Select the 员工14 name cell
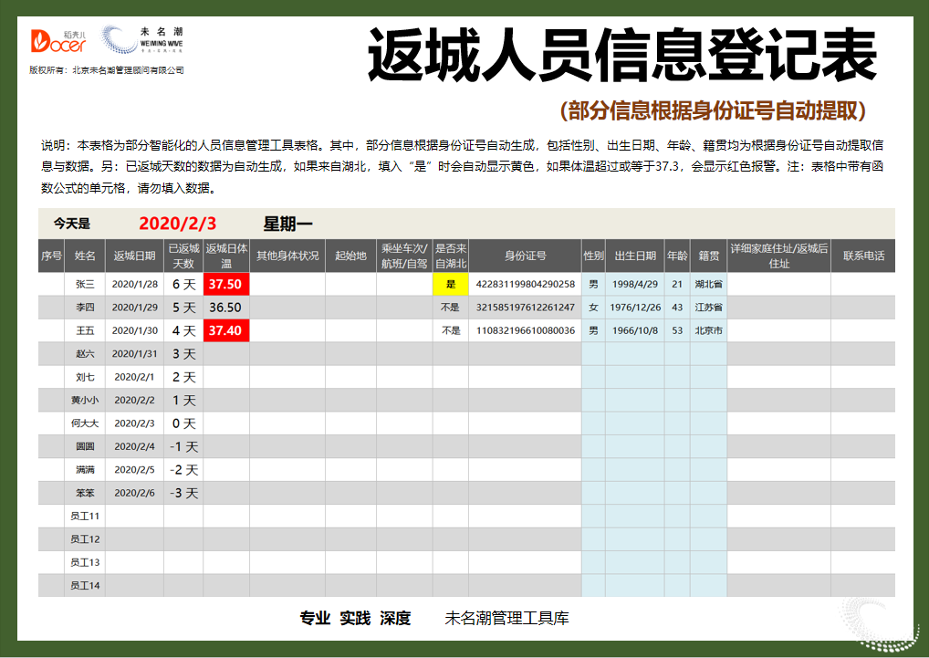This screenshot has height=658, width=929. point(85,585)
